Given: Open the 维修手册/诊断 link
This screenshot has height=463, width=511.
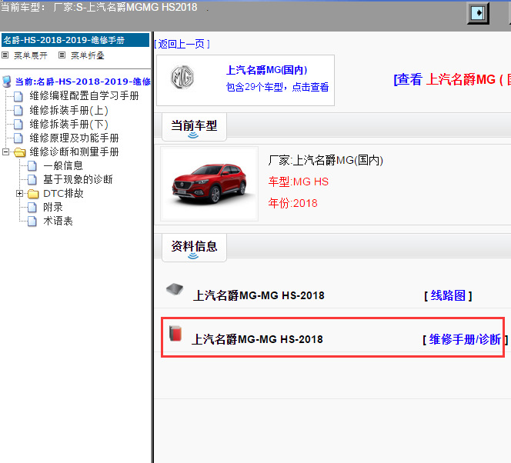Looking at the screenshot, I should click(x=465, y=340).
